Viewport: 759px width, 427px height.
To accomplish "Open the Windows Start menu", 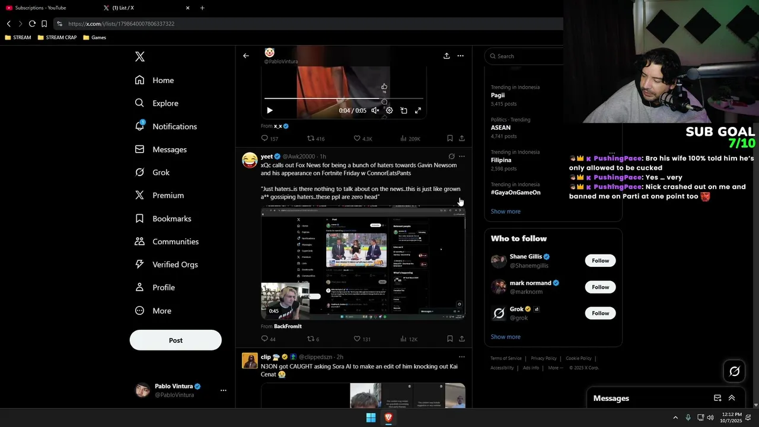I will tap(371, 418).
